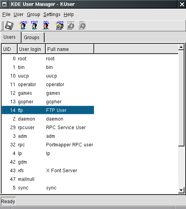Click the Delete user toolbar icon
Image resolution: width=186 pixels, height=209 pixels.
pyautogui.click(x=46, y=25)
